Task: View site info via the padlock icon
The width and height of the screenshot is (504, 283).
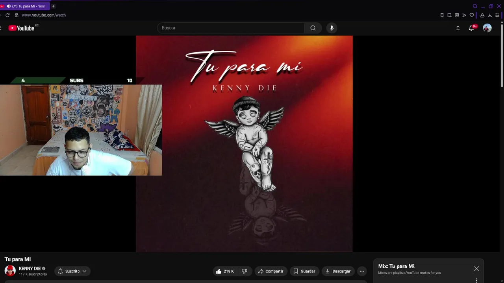Action: click(x=17, y=15)
